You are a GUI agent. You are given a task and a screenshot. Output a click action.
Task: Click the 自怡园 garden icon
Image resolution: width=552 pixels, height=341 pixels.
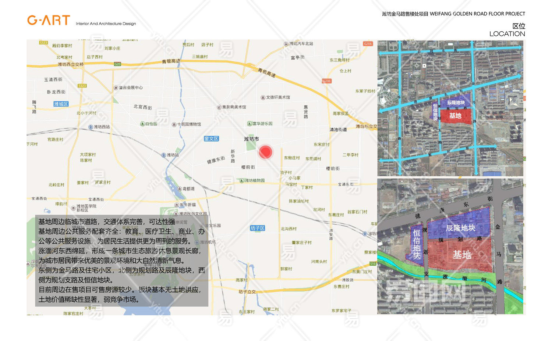(x=142, y=124)
